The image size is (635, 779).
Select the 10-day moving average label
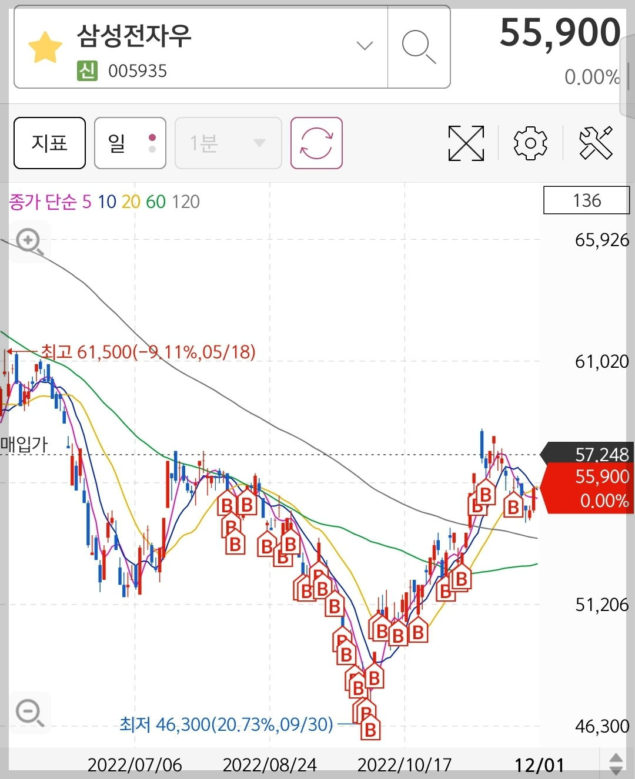[x=107, y=202]
